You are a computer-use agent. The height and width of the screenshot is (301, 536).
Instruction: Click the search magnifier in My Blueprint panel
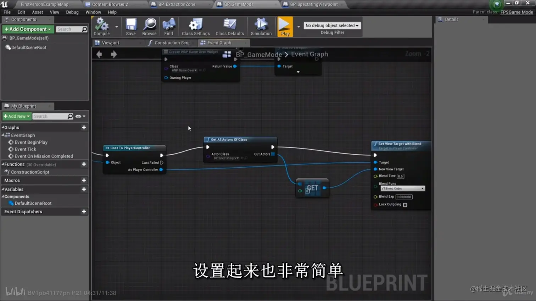70,116
